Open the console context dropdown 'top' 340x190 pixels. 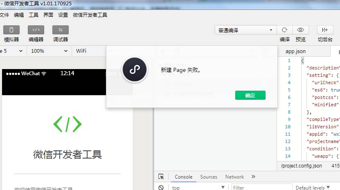198,188
